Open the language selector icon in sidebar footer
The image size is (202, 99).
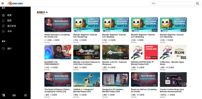tap(4, 95)
